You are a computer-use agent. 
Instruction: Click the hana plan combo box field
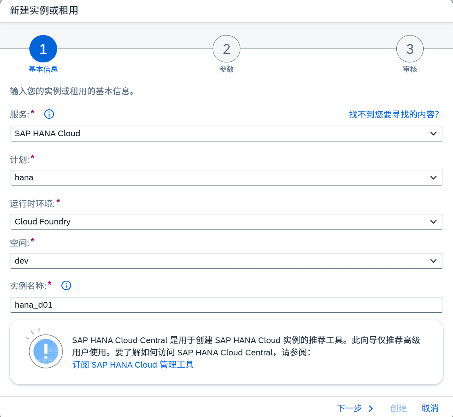pos(226,177)
